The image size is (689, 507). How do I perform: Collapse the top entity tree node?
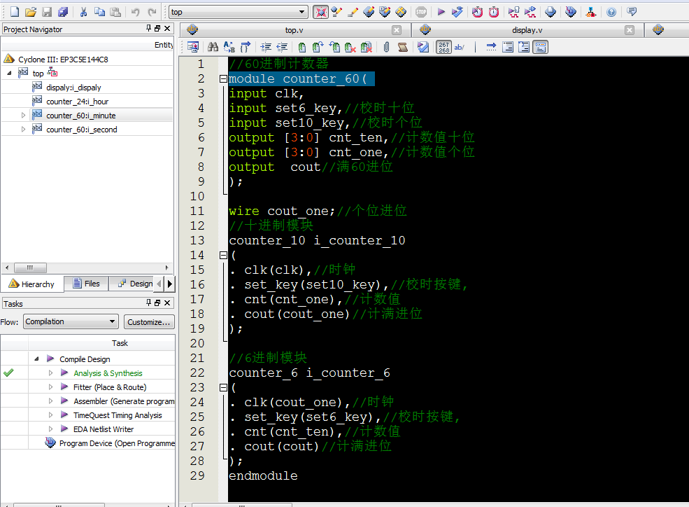click(9, 73)
